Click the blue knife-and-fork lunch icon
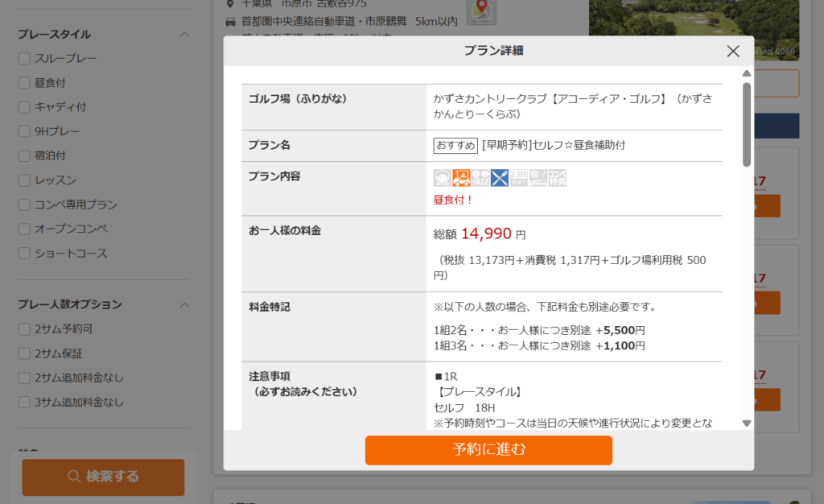Image resolution: width=824 pixels, height=504 pixels. [500, 178]
